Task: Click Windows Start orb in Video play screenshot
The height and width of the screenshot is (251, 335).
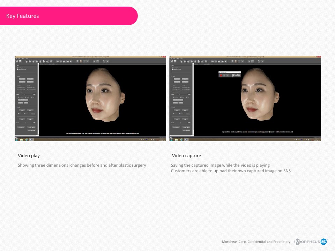Action: 16,139
